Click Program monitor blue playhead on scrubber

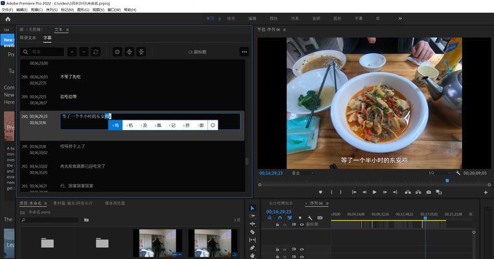[x=447, y=181]
